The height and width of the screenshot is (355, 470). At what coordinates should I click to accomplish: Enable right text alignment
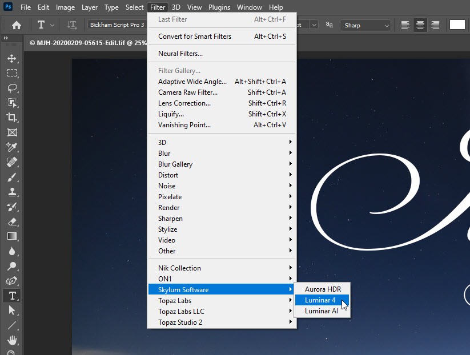point(435,25)
